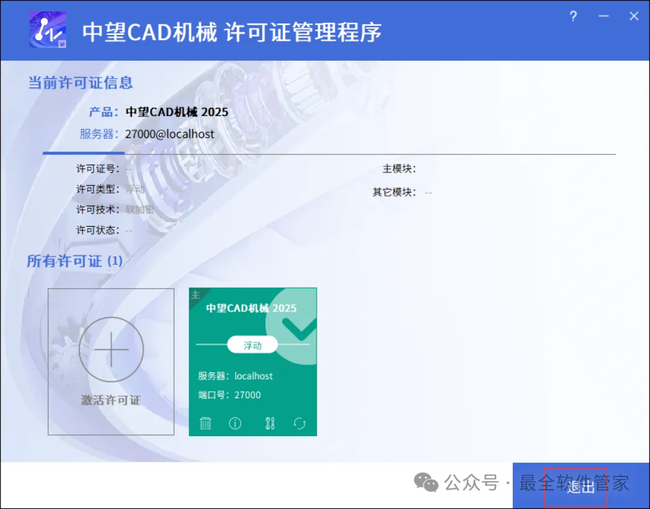Click the checkmark on the green license card
The height and width of the screenshot is (509, 650).
299,329
